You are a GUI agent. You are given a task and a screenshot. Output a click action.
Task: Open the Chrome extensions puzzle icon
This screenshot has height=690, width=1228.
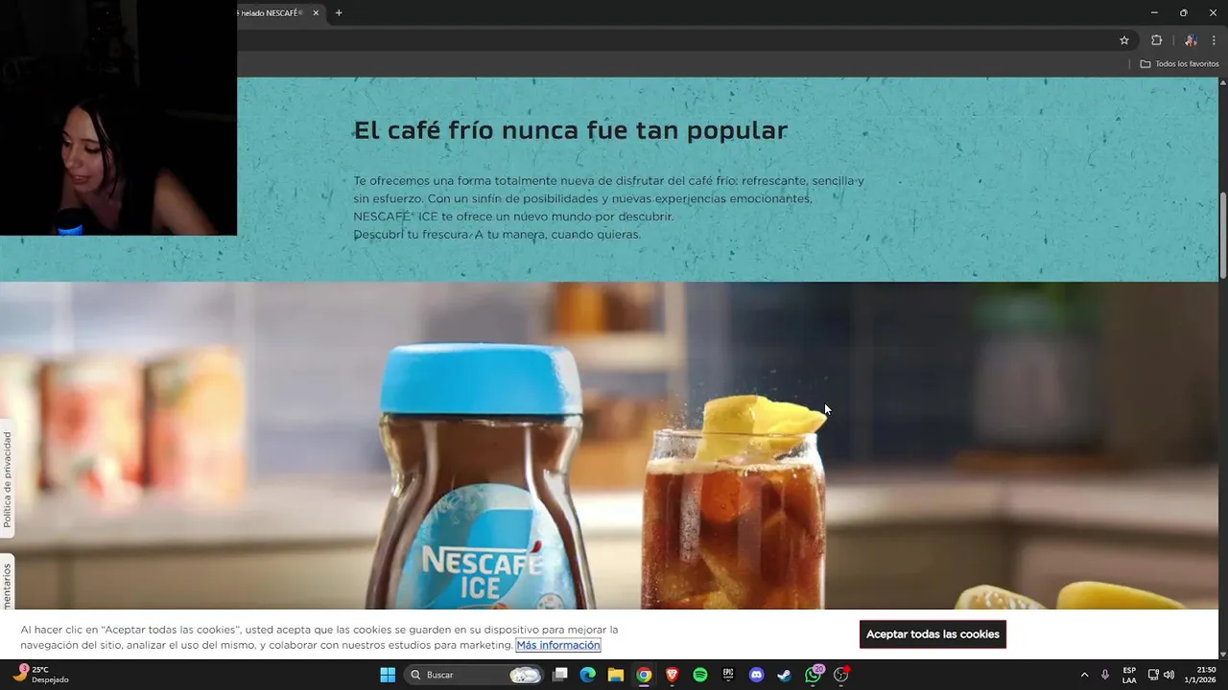coord(1156,40)
